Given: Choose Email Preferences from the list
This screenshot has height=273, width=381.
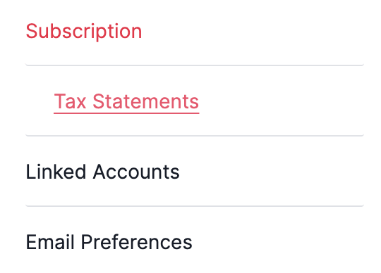Looking at the screenshot, I should [109, 242].
